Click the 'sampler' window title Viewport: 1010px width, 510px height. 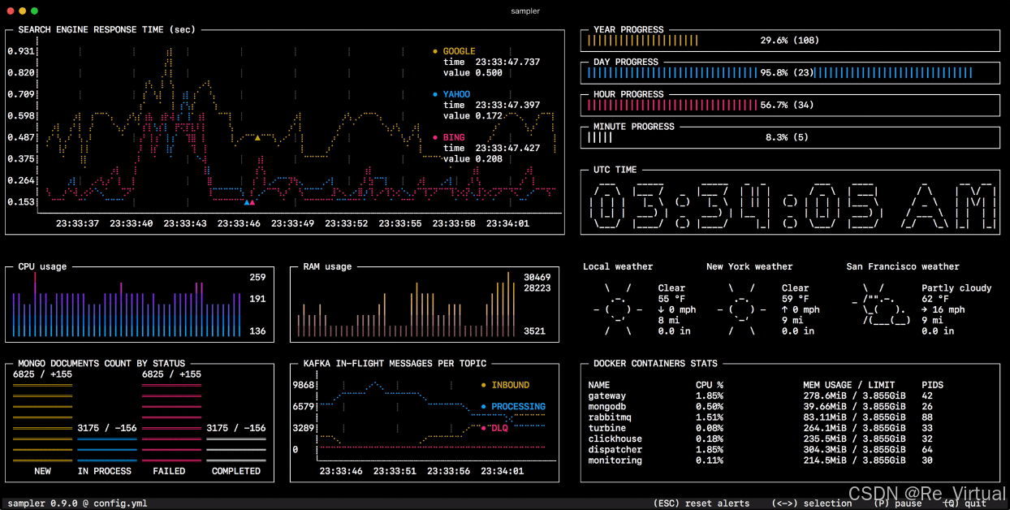coord(525,11)
